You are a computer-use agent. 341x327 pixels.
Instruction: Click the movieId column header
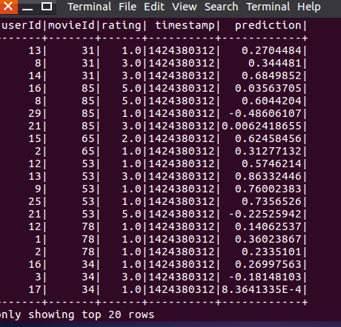point(71,25)
